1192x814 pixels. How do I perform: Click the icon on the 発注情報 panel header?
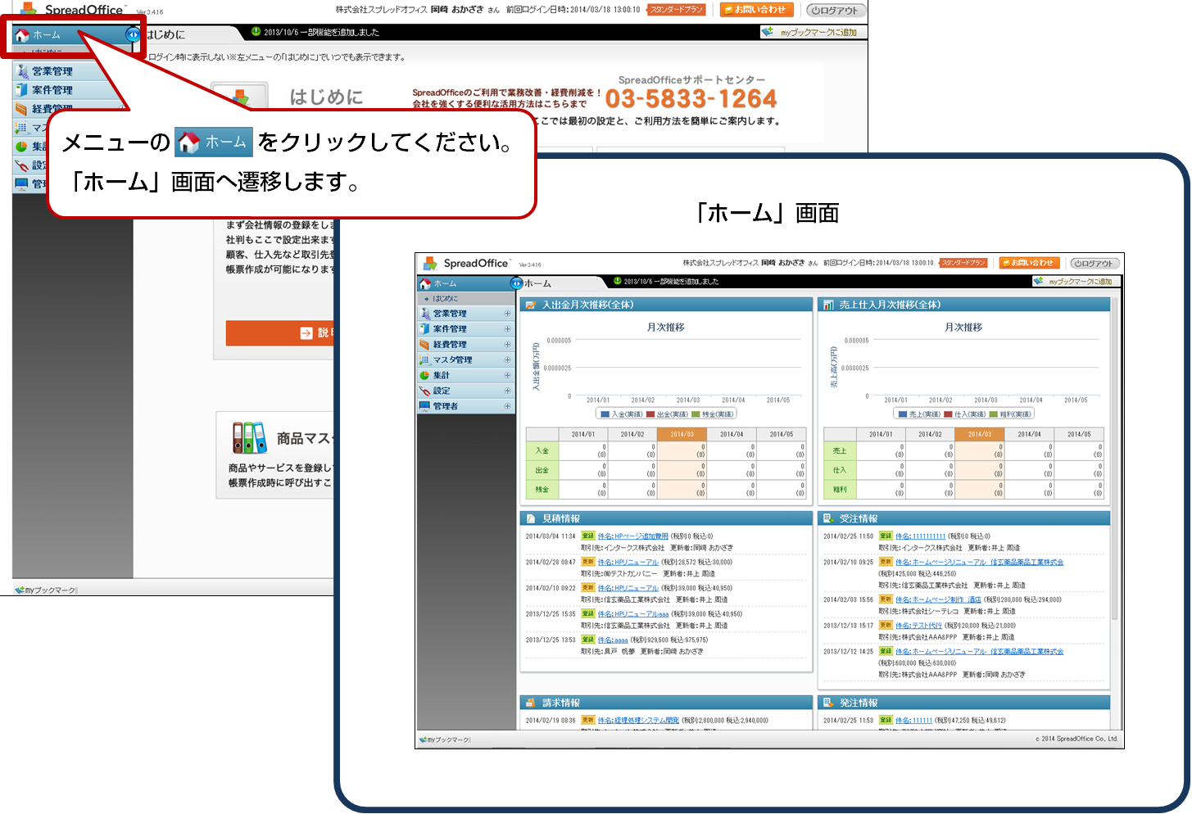coord(828,703)
